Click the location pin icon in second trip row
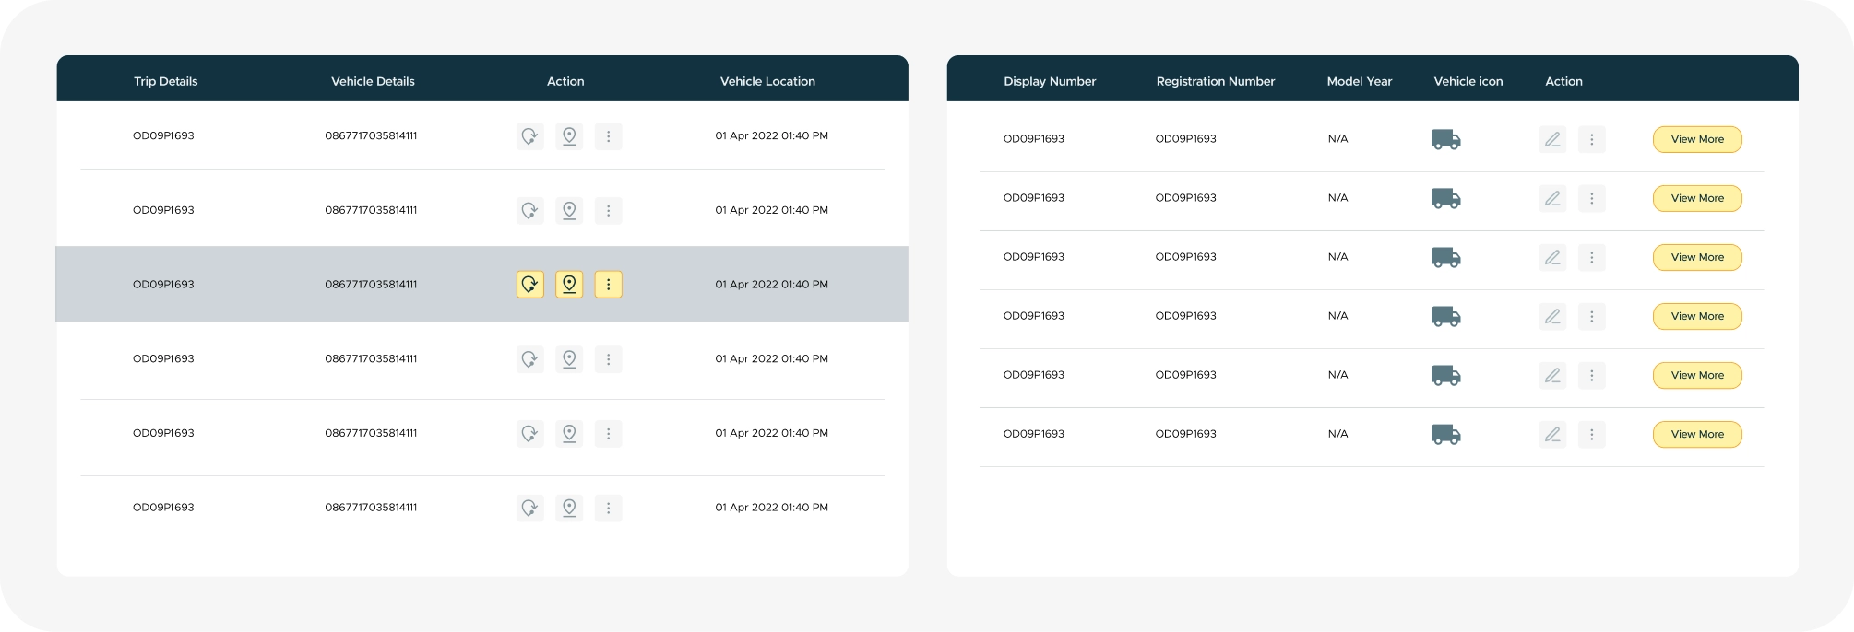 point(569,211)
